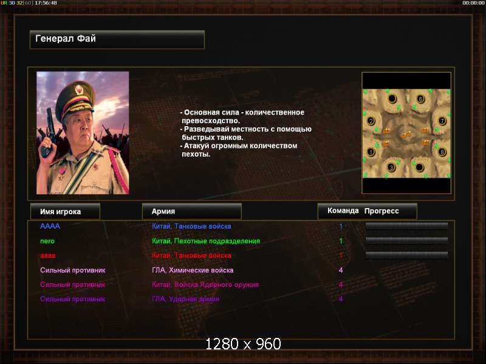Click the 'ГЛА, Химические войска' army entry

click(x=193, y=270)
